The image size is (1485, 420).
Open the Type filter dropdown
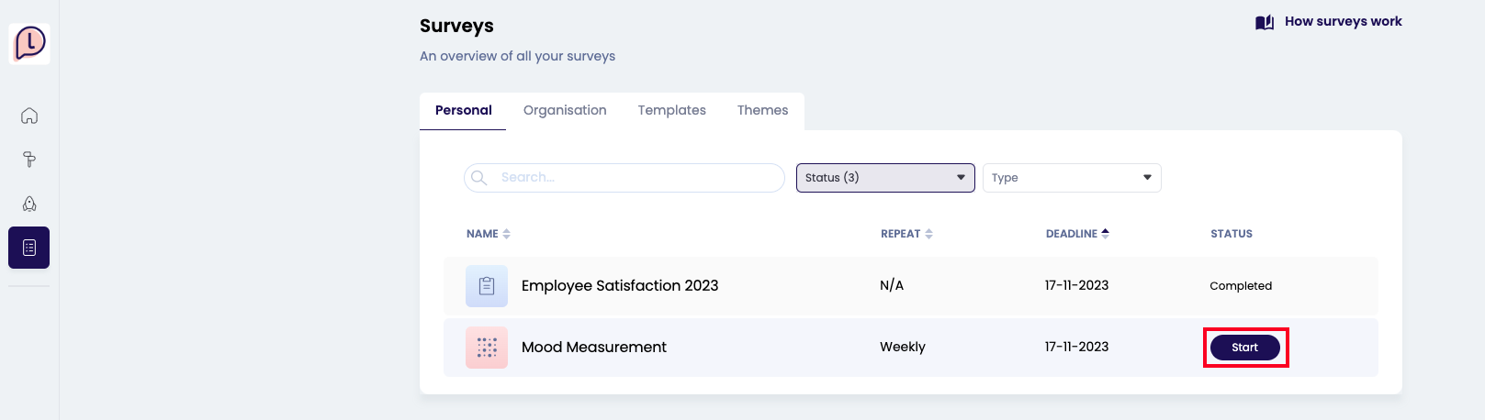coord(1071,178)
